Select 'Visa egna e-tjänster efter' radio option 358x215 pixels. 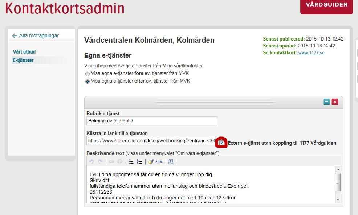[x=87, y=81]
